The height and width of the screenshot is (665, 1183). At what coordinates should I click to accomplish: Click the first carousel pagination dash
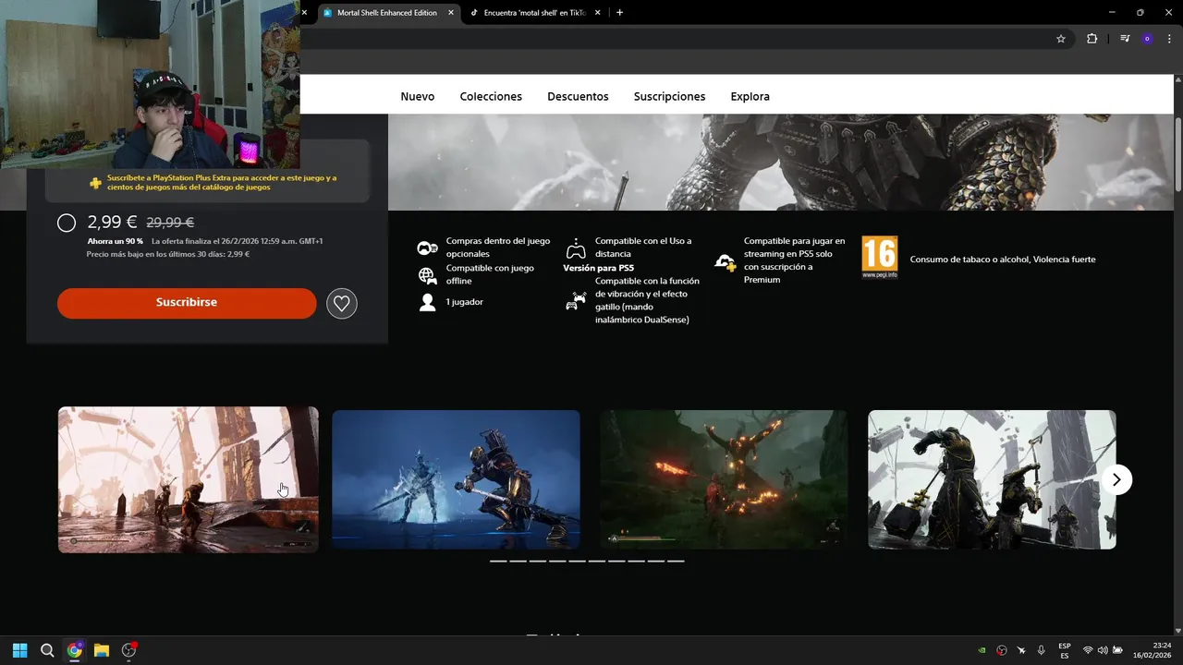[x=498, y=561]
